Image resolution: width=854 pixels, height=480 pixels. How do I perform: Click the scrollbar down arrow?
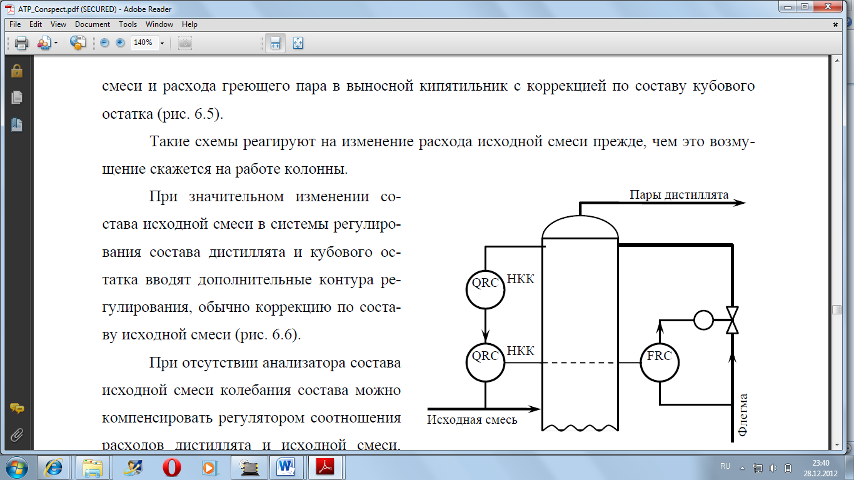point(836,444)
